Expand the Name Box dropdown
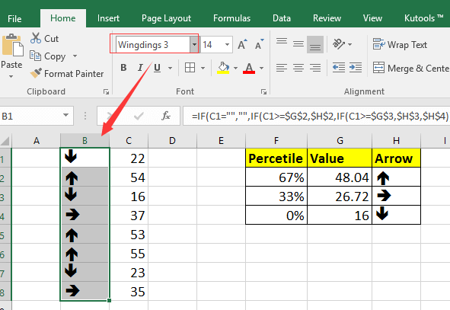Image resolution: width=450 pixels, height=310 pixels. click(x=65, y=115)
